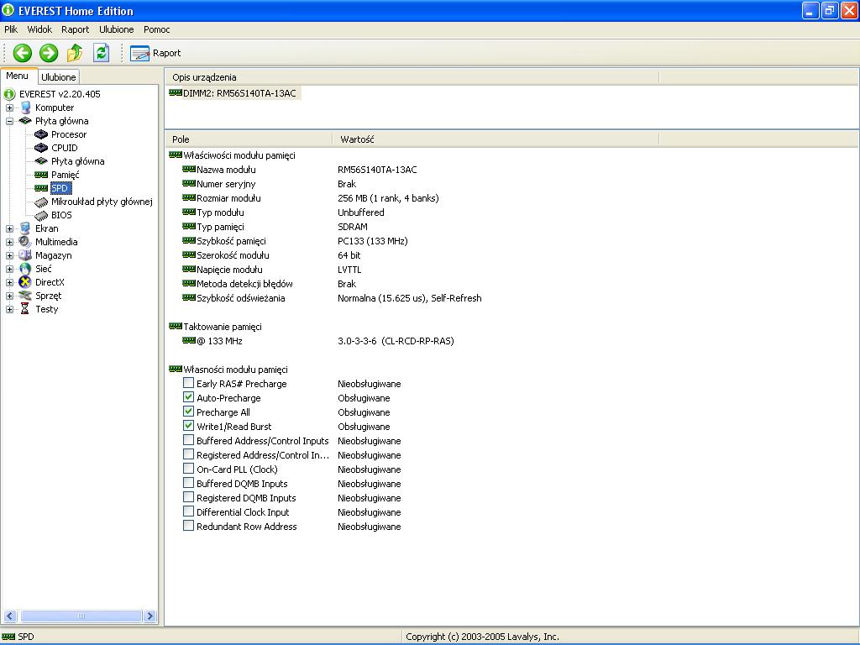This screenshot has height=645, width=860.
Task: Select the Procesor chip icon in tree
Action: [x=41, y=134]
